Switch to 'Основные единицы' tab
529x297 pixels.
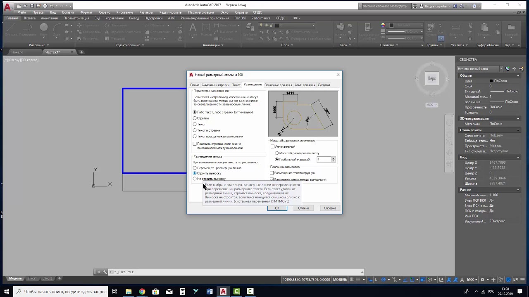coord(278,85)
